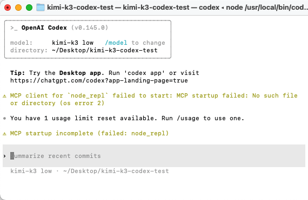The image size is (308, 200).
Task: Click the folder icon in title bar
Action: [41, 8]
